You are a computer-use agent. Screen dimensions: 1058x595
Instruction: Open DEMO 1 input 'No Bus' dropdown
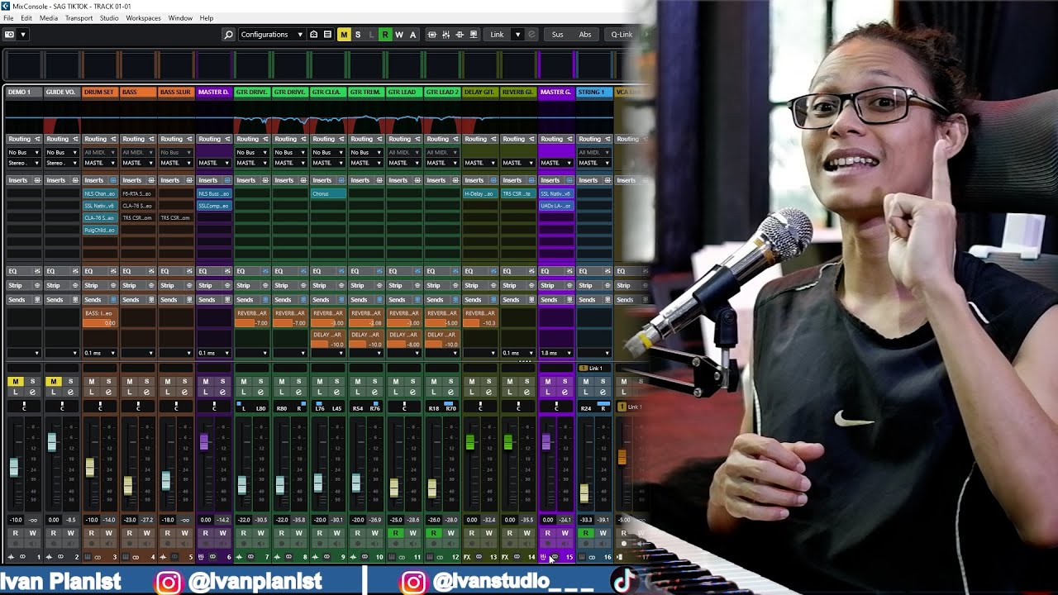click(24, 152)
